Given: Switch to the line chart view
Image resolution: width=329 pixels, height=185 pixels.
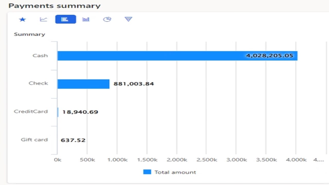Looking at the screenshot, I should tap(43, 19).
